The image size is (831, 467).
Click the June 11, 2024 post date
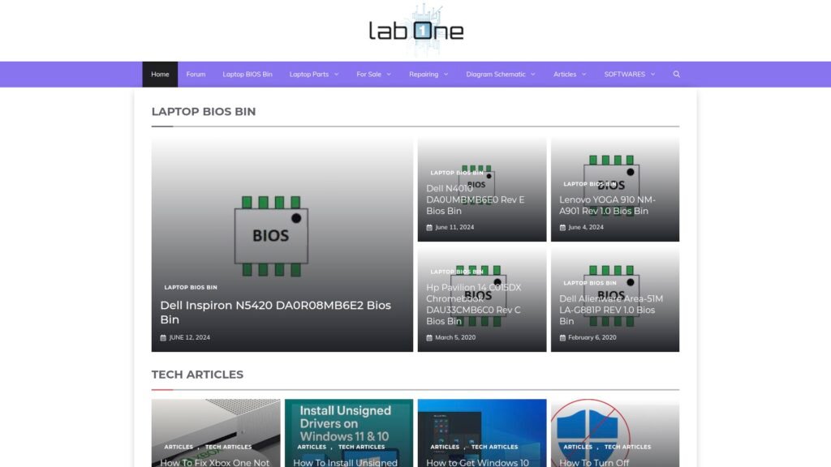point(454,227)
